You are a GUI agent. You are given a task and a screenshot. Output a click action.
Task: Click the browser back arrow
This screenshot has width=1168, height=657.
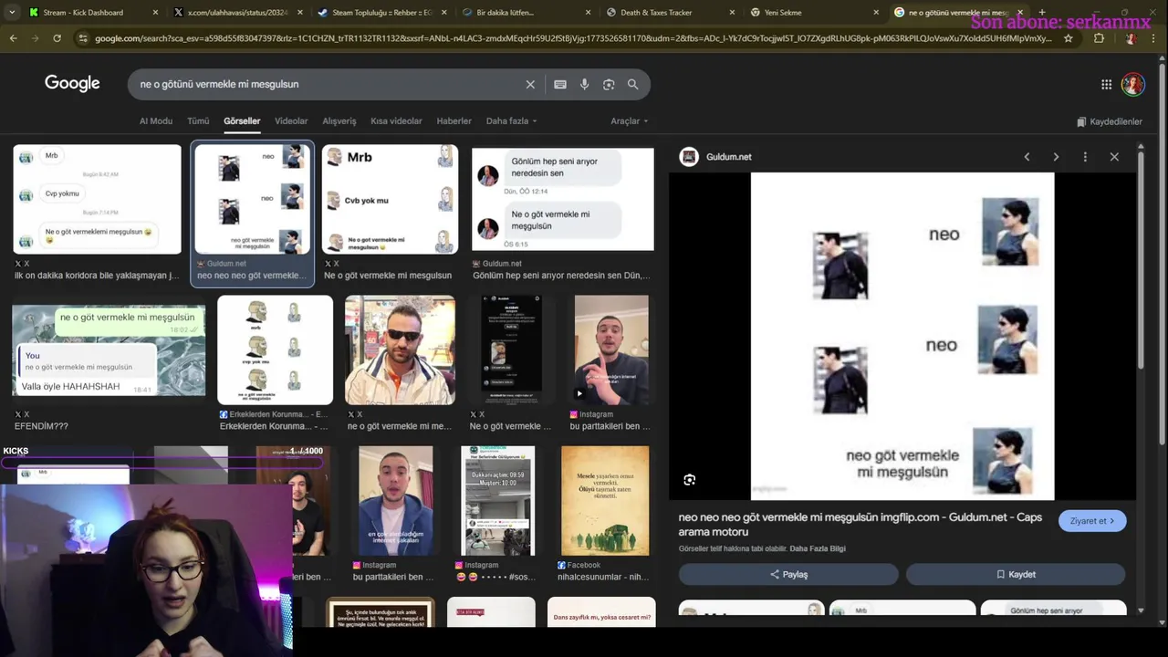point(13,38)
